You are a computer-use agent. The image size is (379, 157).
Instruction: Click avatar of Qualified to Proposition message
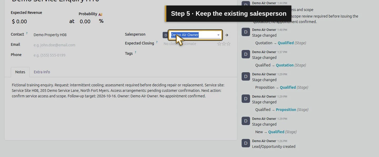246,99
